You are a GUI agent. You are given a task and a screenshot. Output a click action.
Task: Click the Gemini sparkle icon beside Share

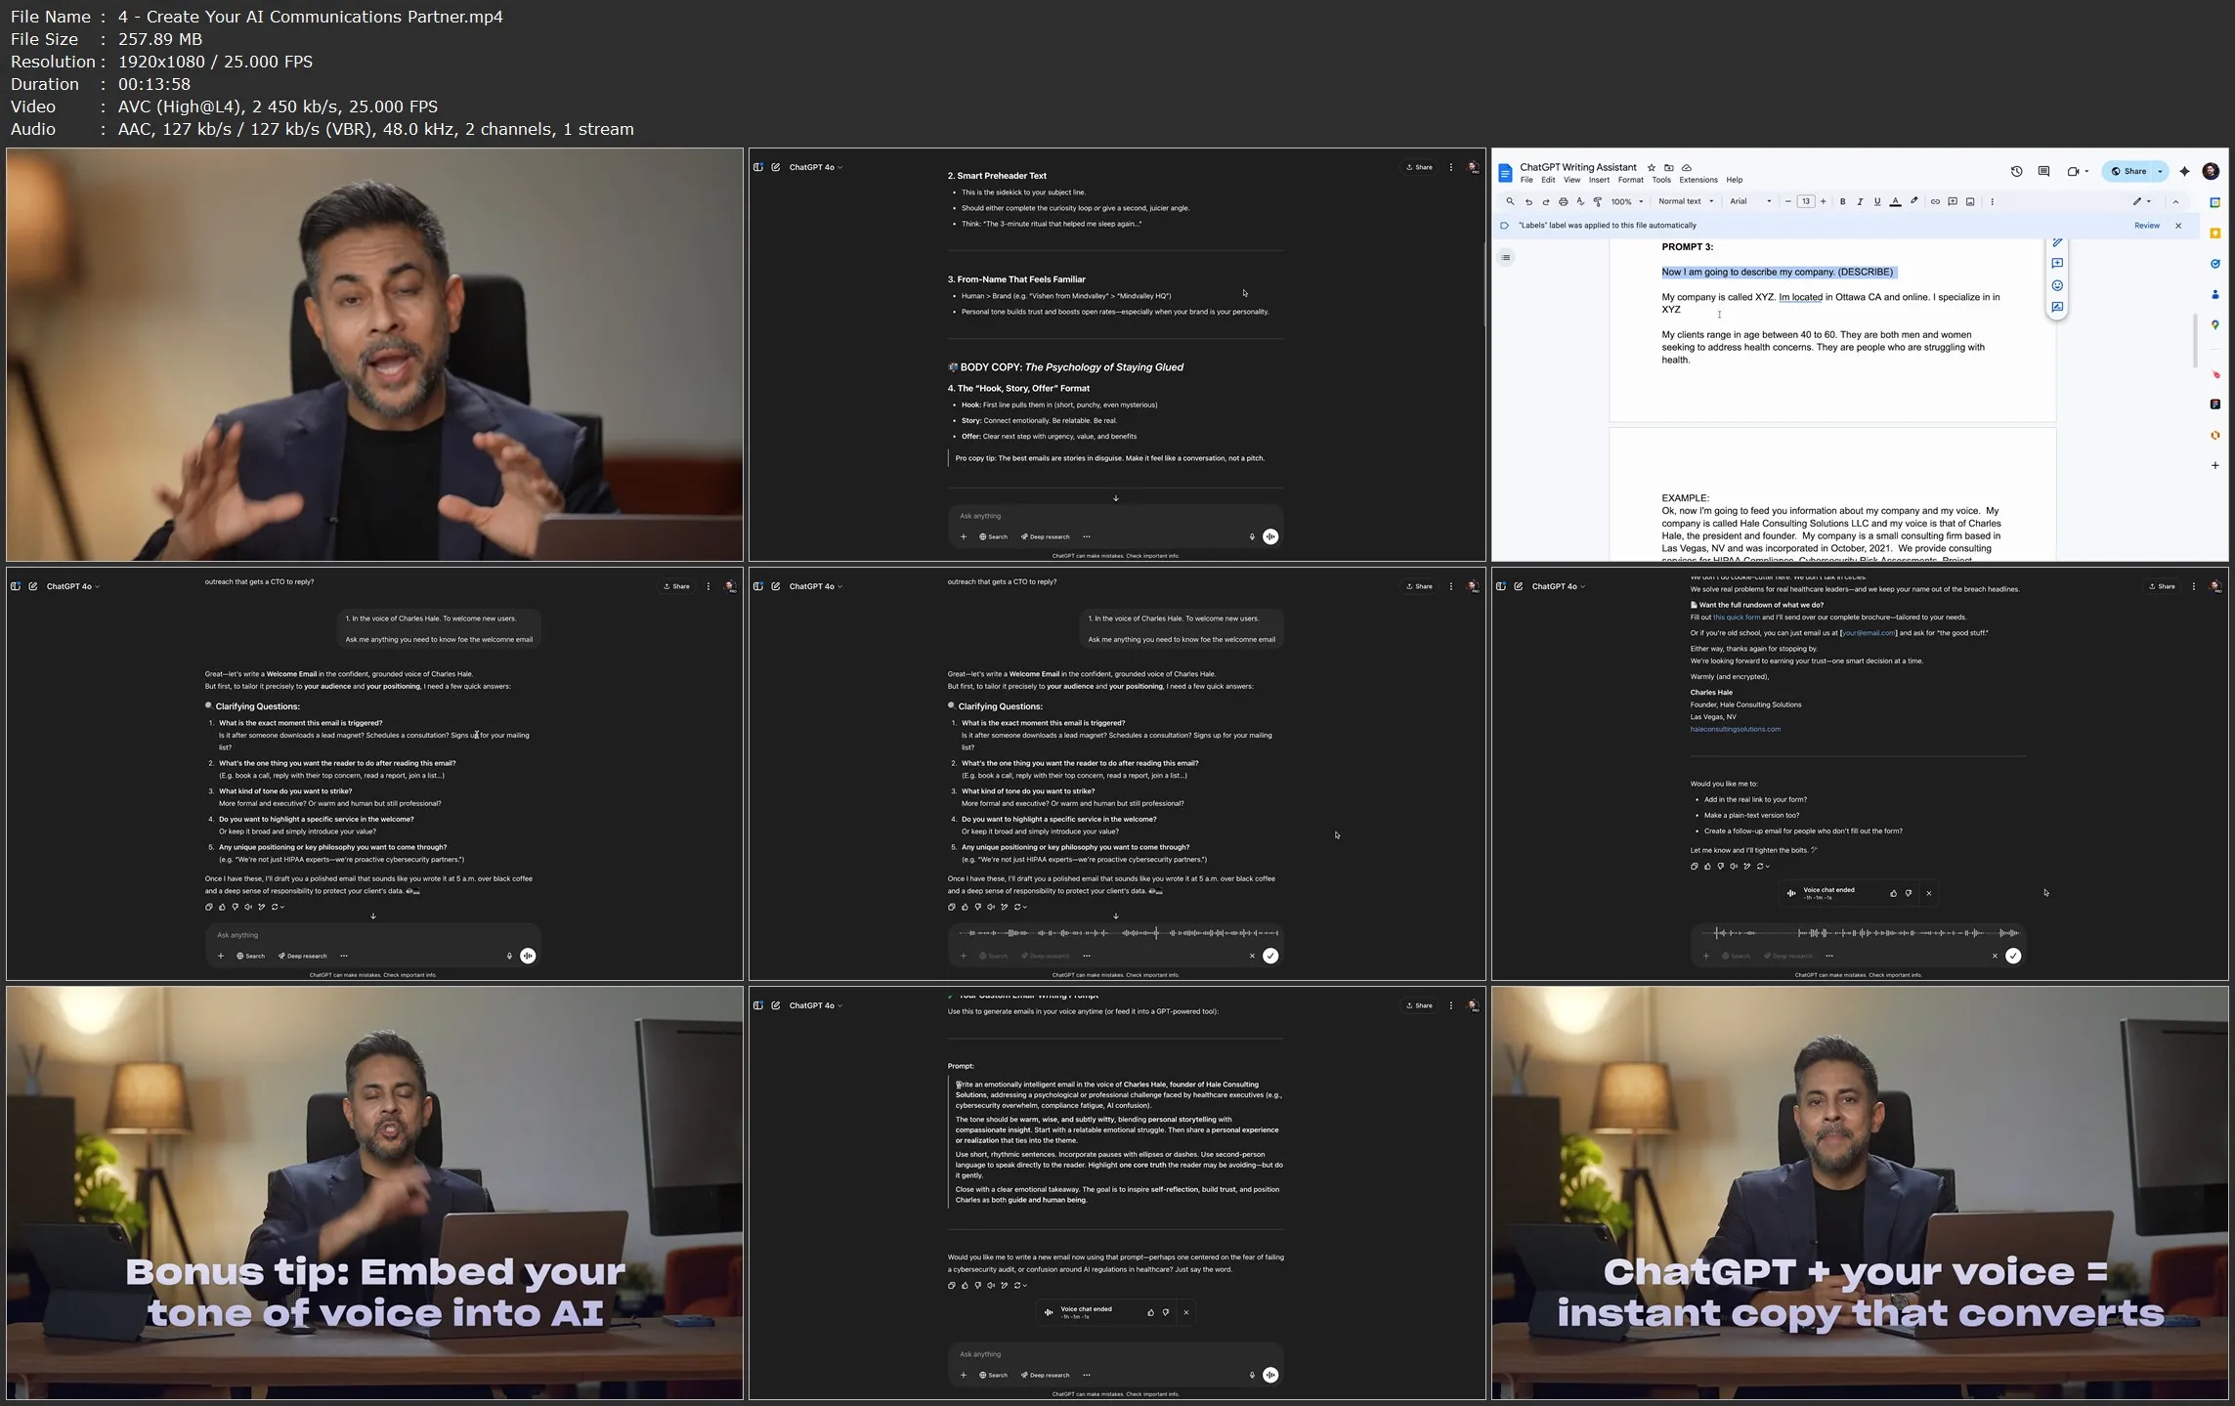[x=2184, y=171]
